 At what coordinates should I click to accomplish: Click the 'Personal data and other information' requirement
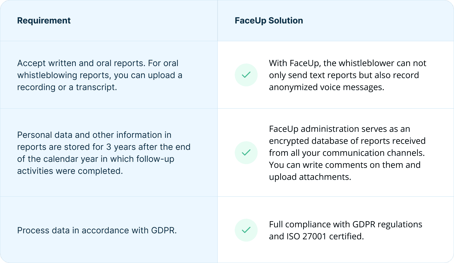pyautogui.click(x=94, y=135)
